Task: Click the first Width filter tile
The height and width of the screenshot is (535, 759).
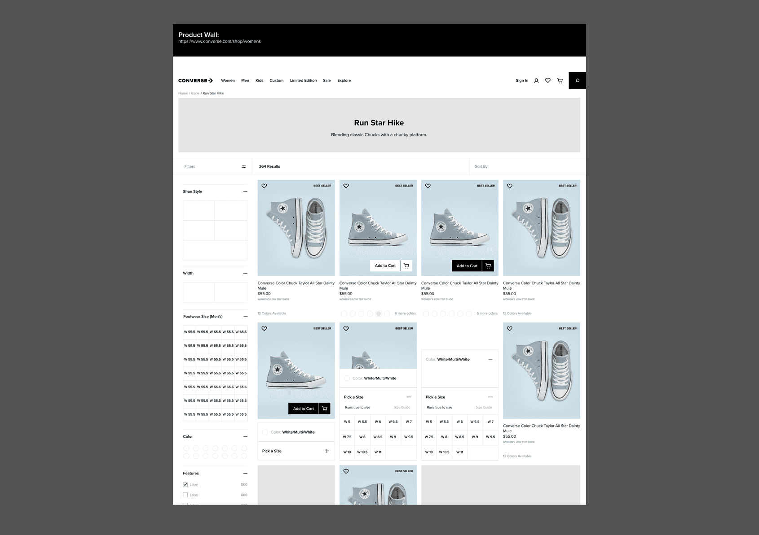Action: click(x=199, y=292)
